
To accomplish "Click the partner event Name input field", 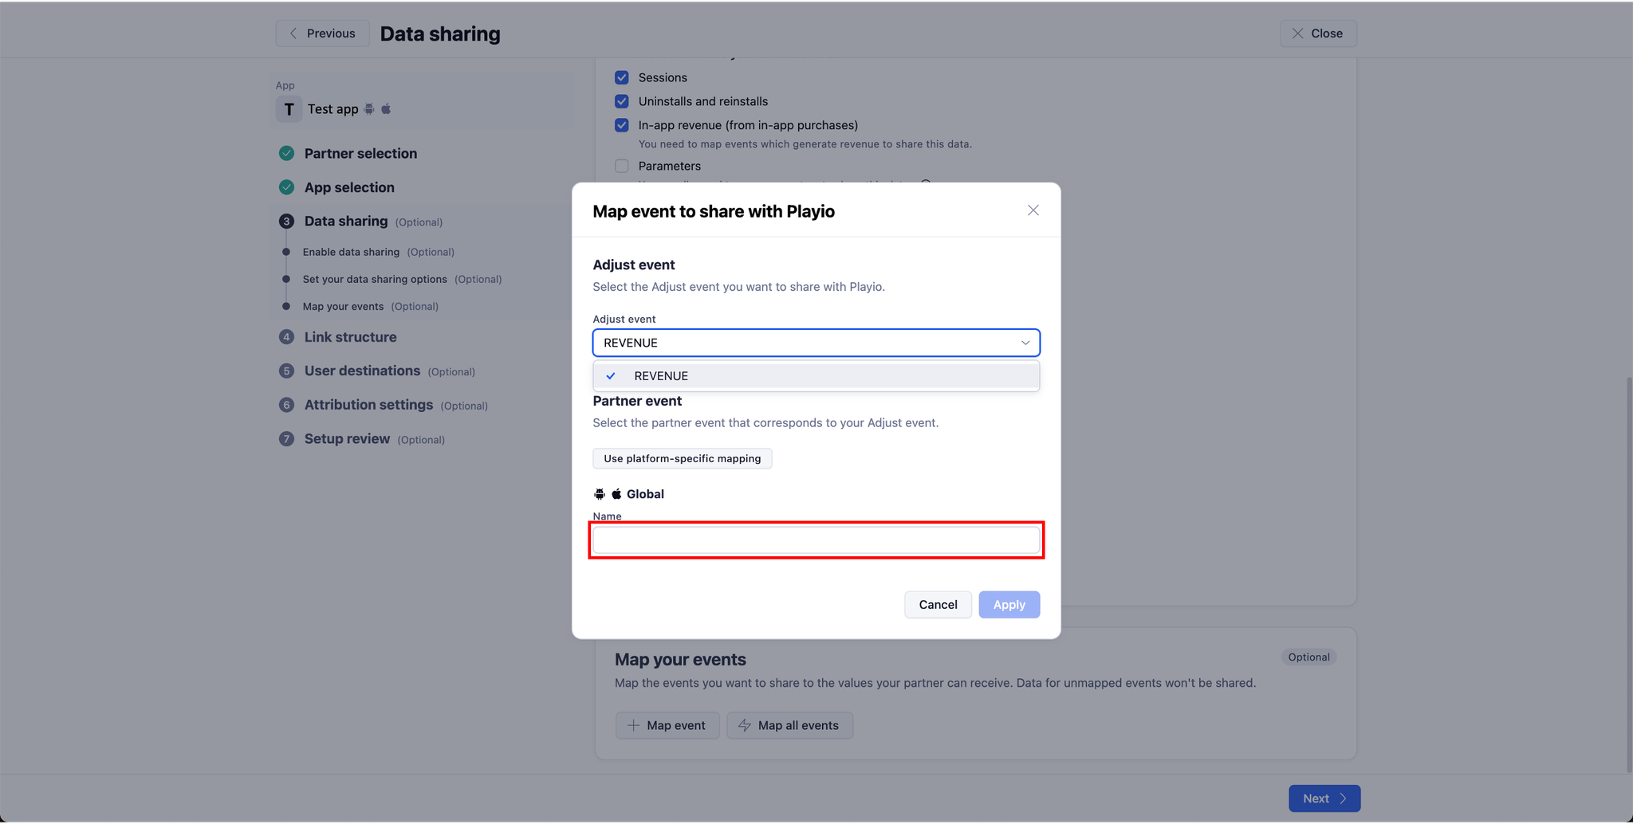I will 816,540.
